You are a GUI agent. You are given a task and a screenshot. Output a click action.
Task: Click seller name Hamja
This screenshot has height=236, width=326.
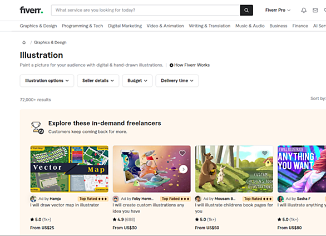coord(55,199)
